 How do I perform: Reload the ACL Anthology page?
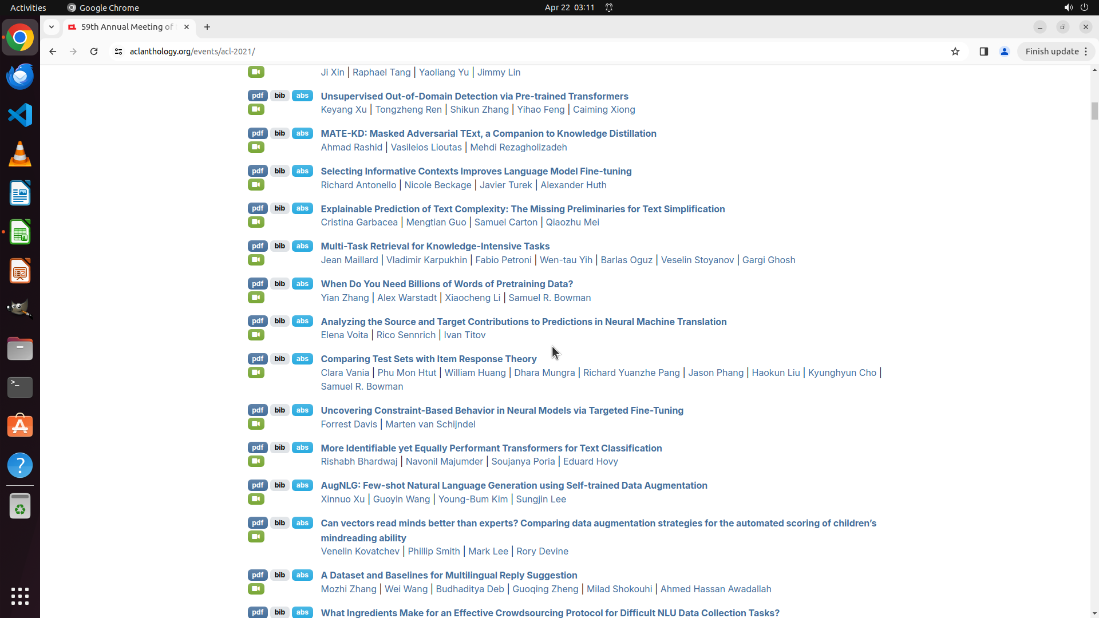coord(94,51)
